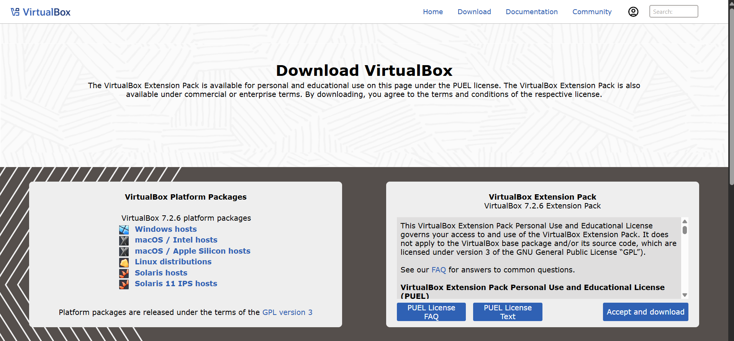The height and width of the screenshot is (341, 734).
Task: Open the FAQ link in the license text
Action: point(439,270)
